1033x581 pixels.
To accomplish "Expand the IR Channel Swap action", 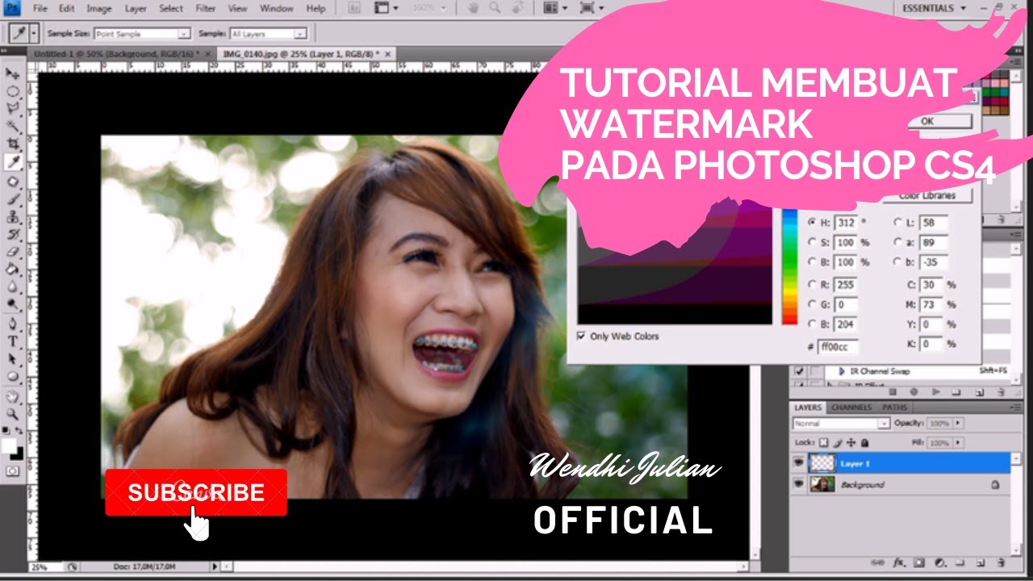I will click(841, 371).
